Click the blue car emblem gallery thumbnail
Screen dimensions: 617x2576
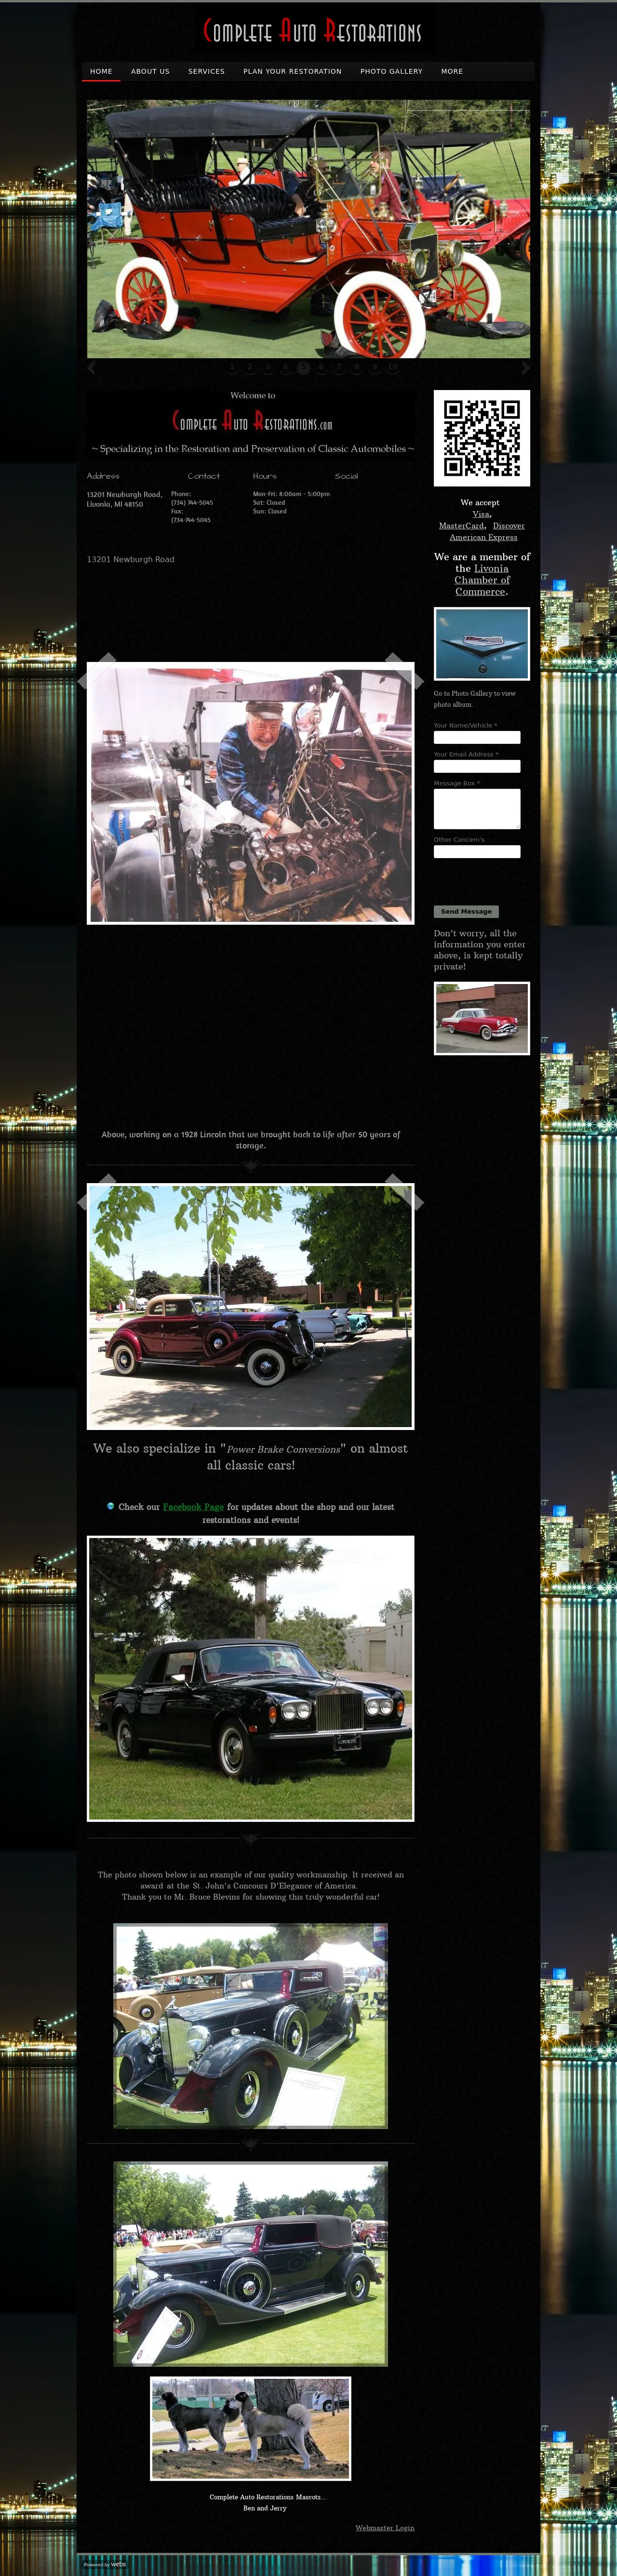pyautogui.click(x=482, y=644)
